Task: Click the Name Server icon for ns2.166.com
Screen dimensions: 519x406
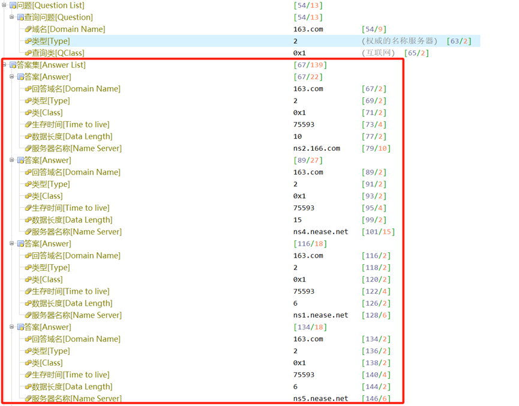Action: 28,148
